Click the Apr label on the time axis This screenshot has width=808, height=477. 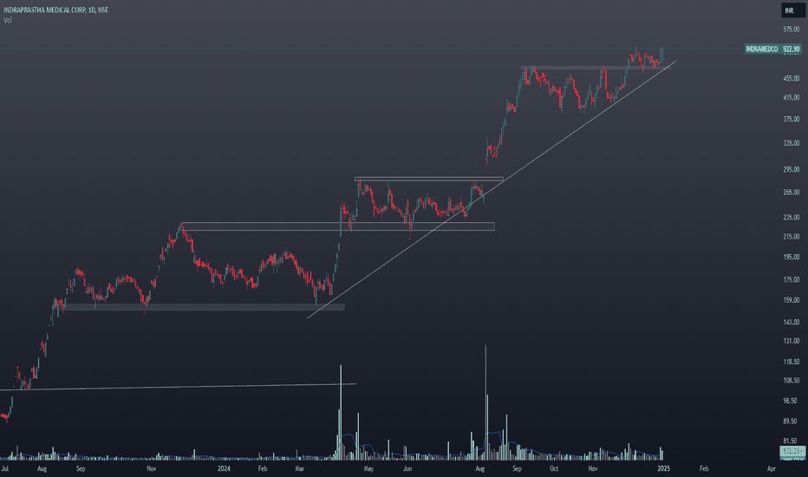771,468
